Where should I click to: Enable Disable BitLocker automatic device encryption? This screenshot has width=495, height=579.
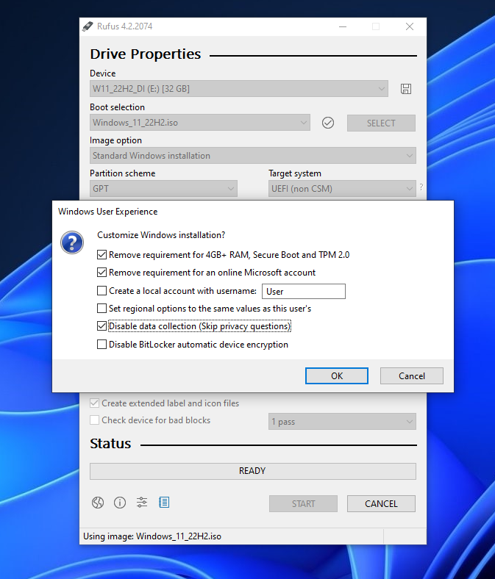click(102, 345)
